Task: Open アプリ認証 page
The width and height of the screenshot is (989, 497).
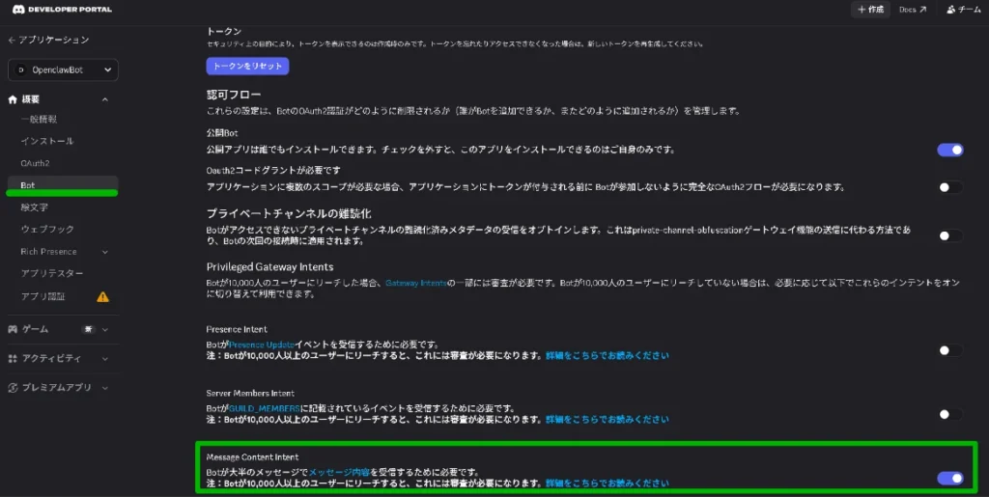Action: click(42, 296)
